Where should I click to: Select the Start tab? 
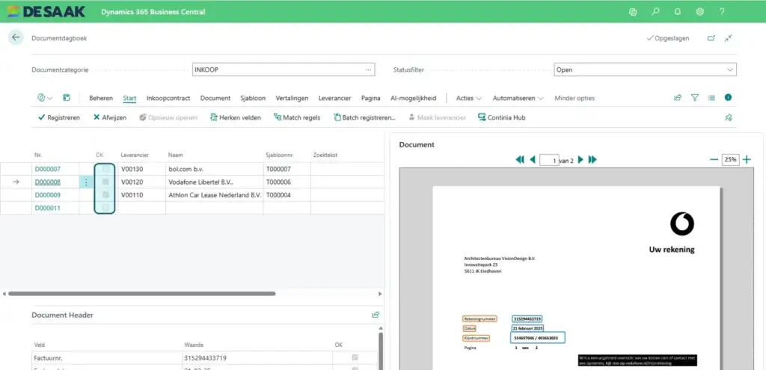(129, 98)
